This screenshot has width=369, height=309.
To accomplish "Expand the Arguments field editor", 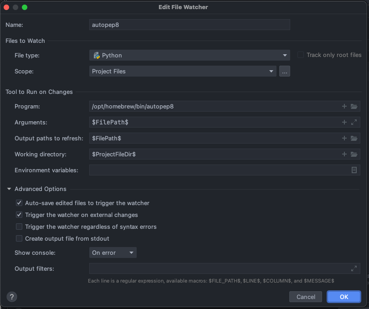I will [x=354, y=122].
